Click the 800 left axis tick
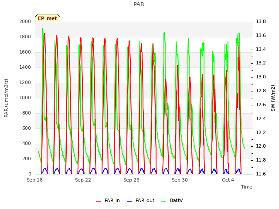This screenshot has height=209, width=279. 27,113
